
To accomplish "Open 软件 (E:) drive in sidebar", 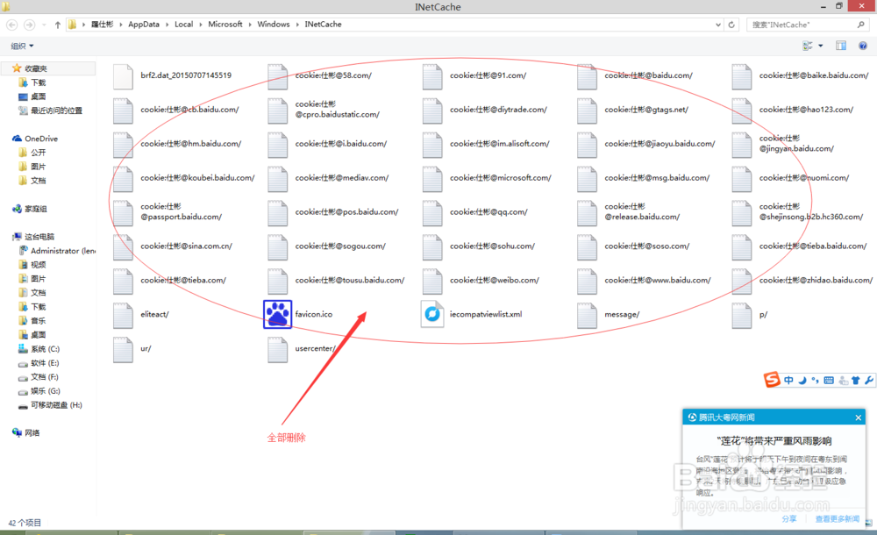I will click(45, 362).
